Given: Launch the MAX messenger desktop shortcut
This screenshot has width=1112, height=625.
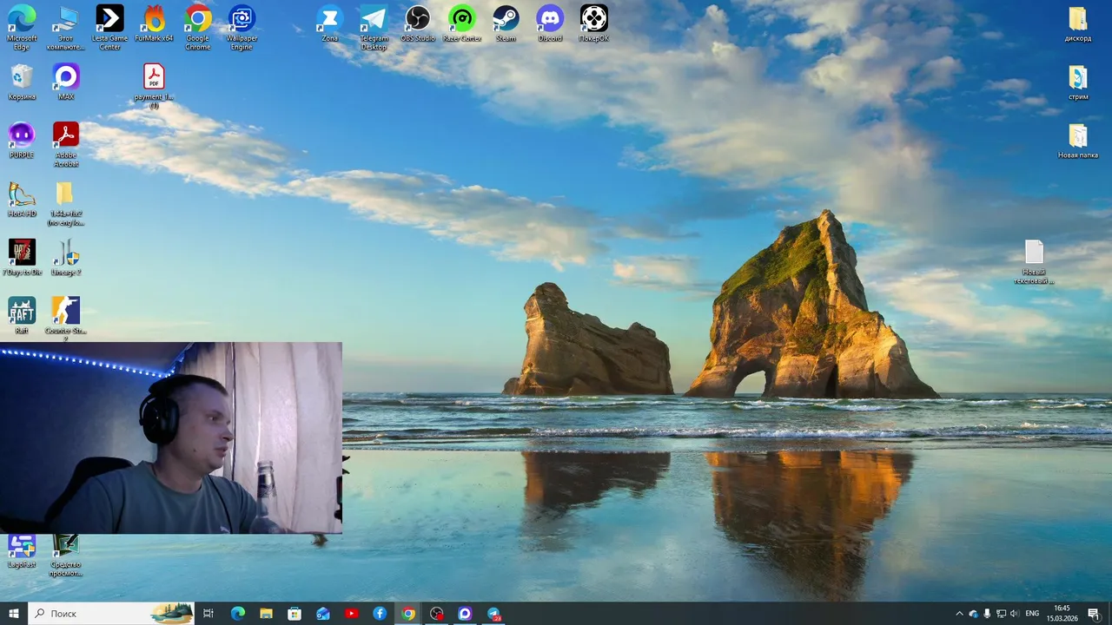Looking at the screenshot, I should [x=65, y=82].
